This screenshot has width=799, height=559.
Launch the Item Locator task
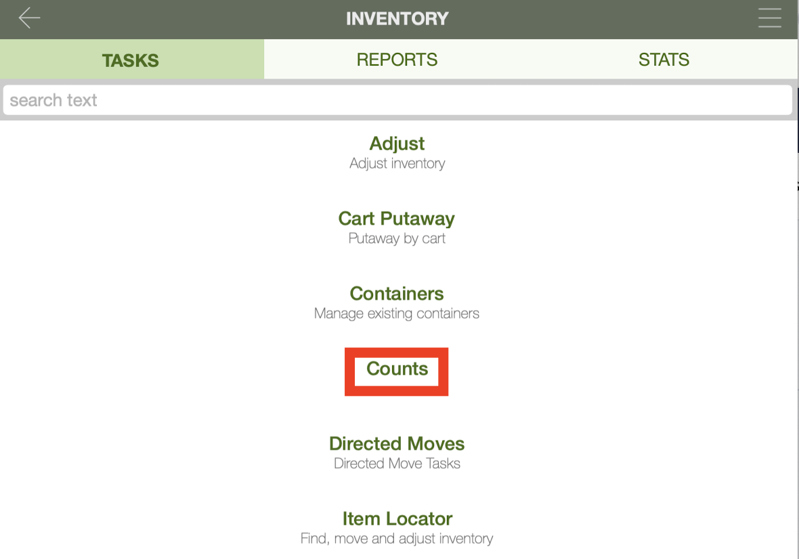397,519
